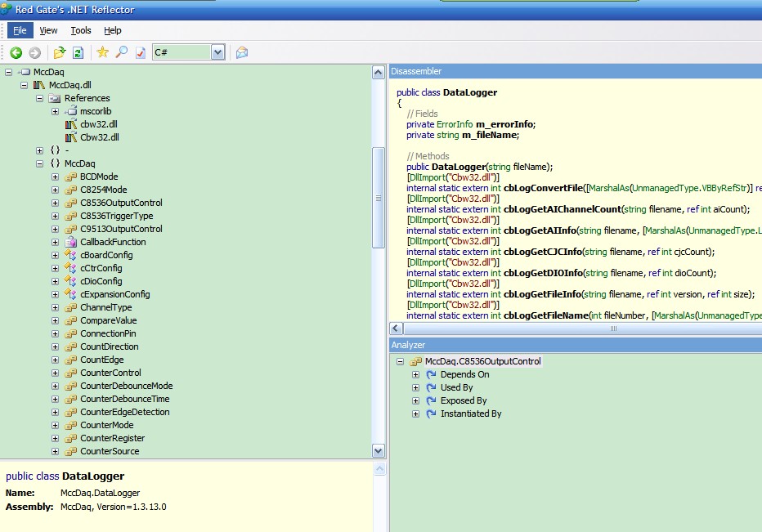Click the cbLogGetCJCInfo method link
Viewport: 762px width, 532px height.
542,252
